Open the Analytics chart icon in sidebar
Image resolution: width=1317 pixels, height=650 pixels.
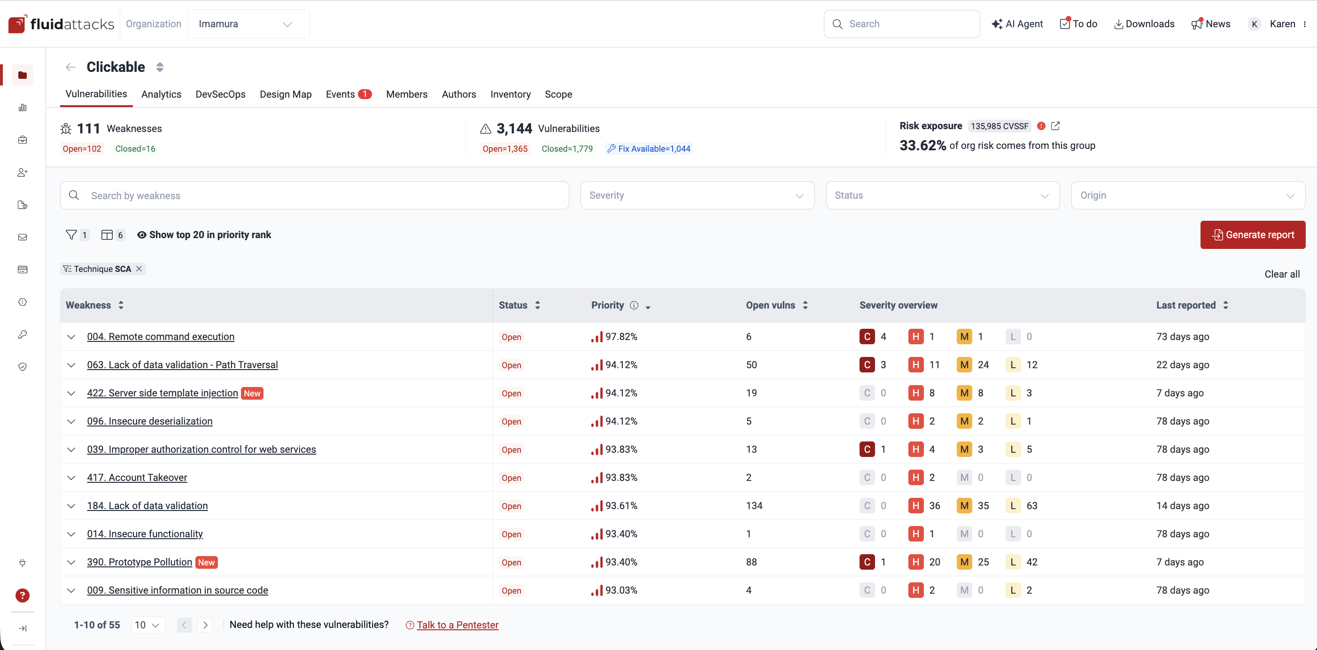pyautogui.click(x=23, y=108)
